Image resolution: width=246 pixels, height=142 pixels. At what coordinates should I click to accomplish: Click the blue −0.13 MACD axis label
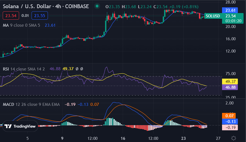coord(230,121)
